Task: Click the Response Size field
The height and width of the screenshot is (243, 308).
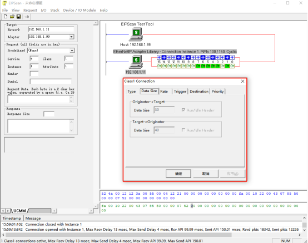Action: [49, 114]
